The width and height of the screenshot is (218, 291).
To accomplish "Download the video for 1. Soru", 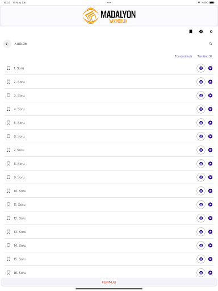I will pos(201,68).
